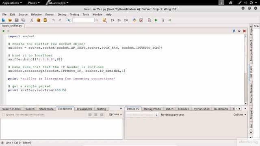The image size is (260, 146).
Task: Open the editor file list chevron
Action: (239, 31)
